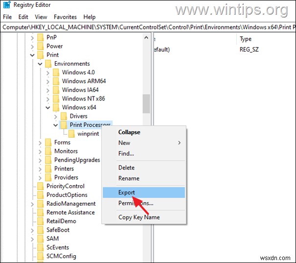Click the Printers folder icon
The width and height of the screenshot is (296, 263).
coord(48,168)
